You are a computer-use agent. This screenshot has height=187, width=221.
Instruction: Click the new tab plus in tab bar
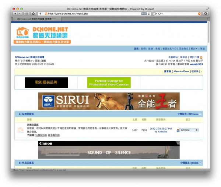point(207,19)
